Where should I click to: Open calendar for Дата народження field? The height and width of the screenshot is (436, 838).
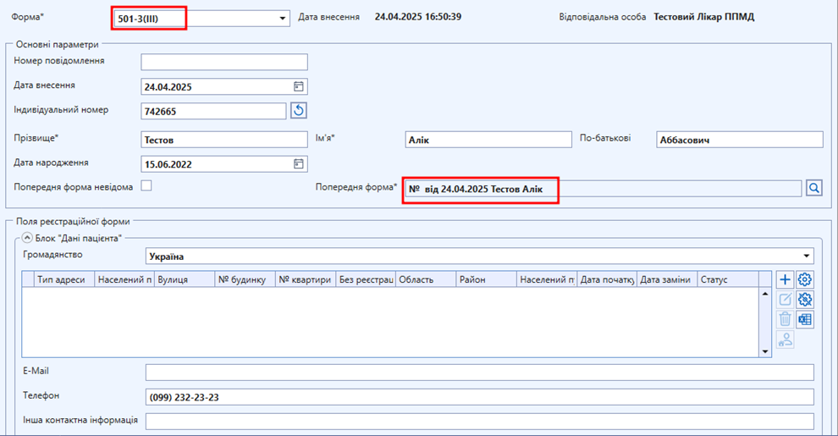point(299,164)
